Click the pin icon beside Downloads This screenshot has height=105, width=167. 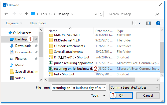36,46
